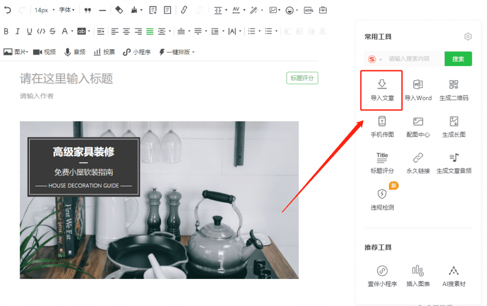Insert a hyperlink via the chain icon
The height and width of the screenshot is (306, 487).
click(x=184, y=10)
